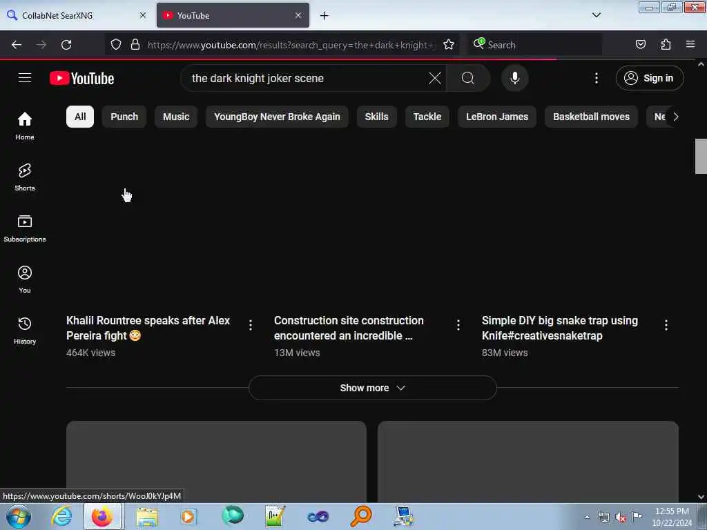The width and height of the screenshot is (707, 530).
Task: Open the Khalil Rountree speaks short title
Action: (x=148, y=328)
